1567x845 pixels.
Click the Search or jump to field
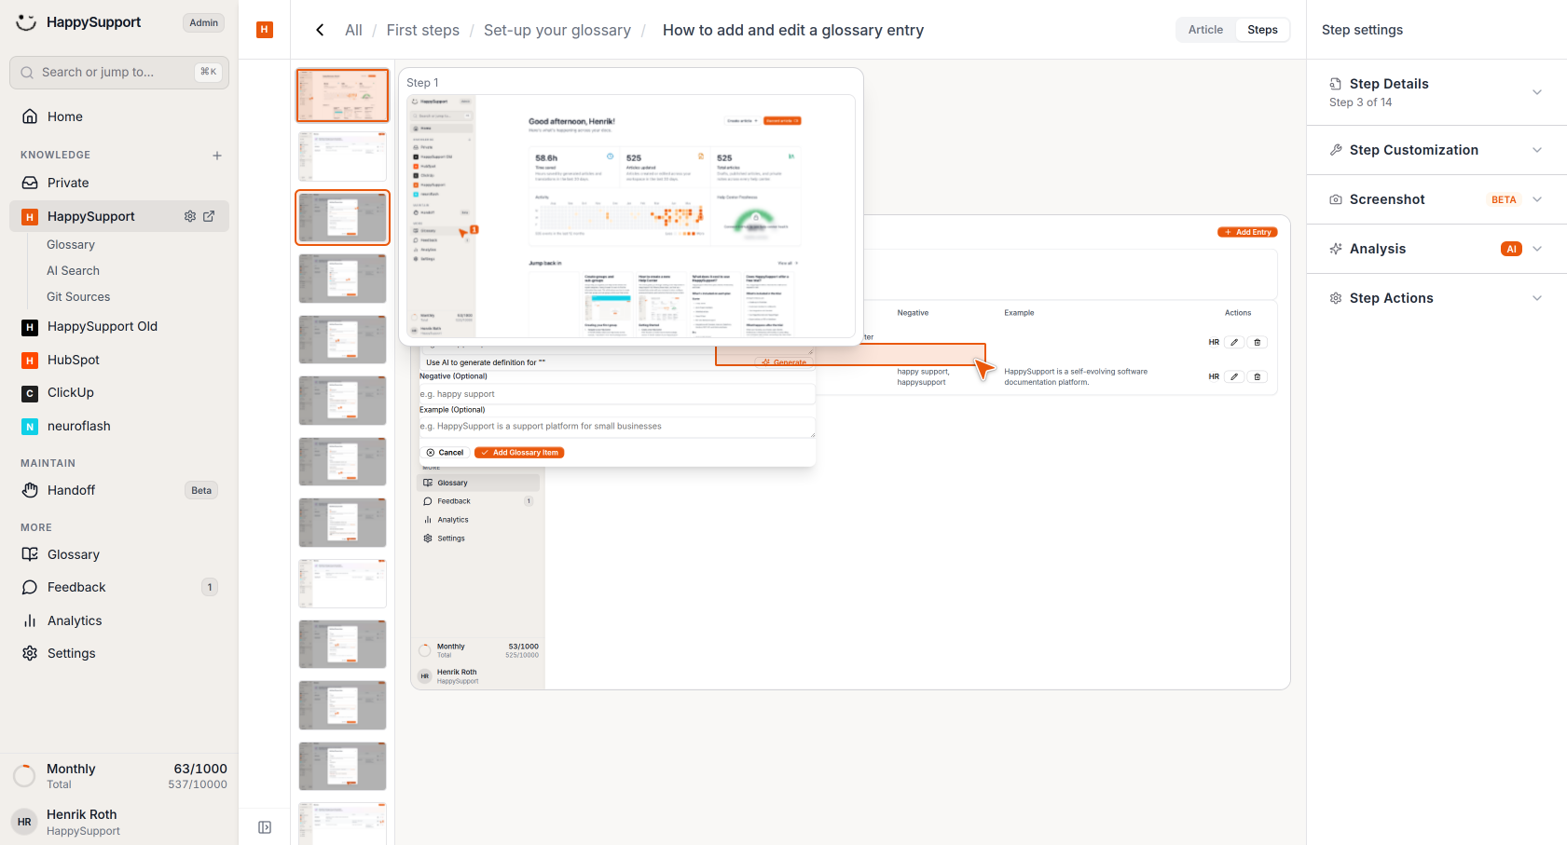point(119,72)
